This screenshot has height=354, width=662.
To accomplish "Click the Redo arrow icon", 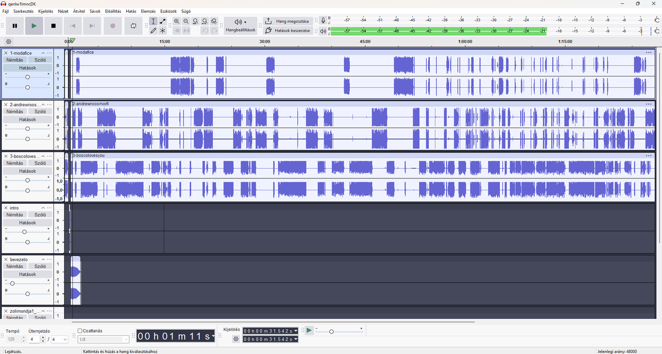I will tap(214, 30).
